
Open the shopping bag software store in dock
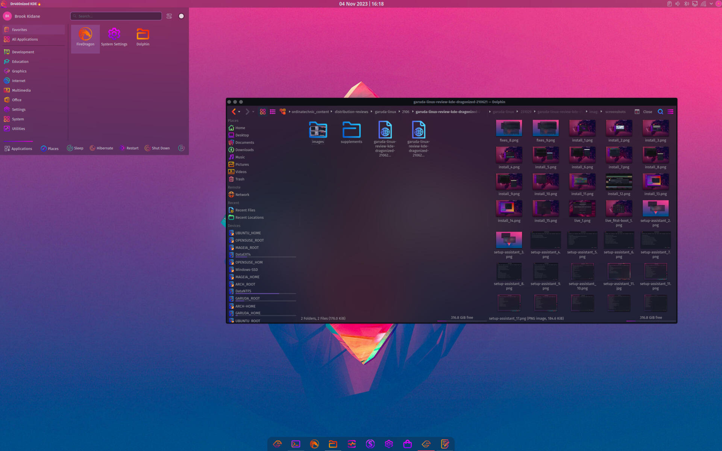(x=407, y=444)
